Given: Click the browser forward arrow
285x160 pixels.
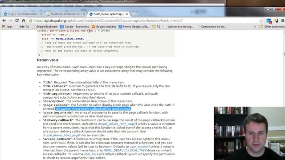Looking at the screenshot, I should (x=11, y=21).
